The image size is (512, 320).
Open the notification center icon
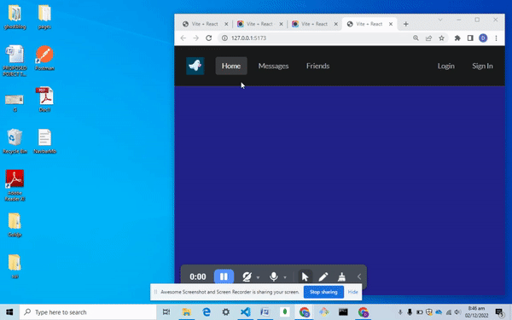click(x=499, y=312)
